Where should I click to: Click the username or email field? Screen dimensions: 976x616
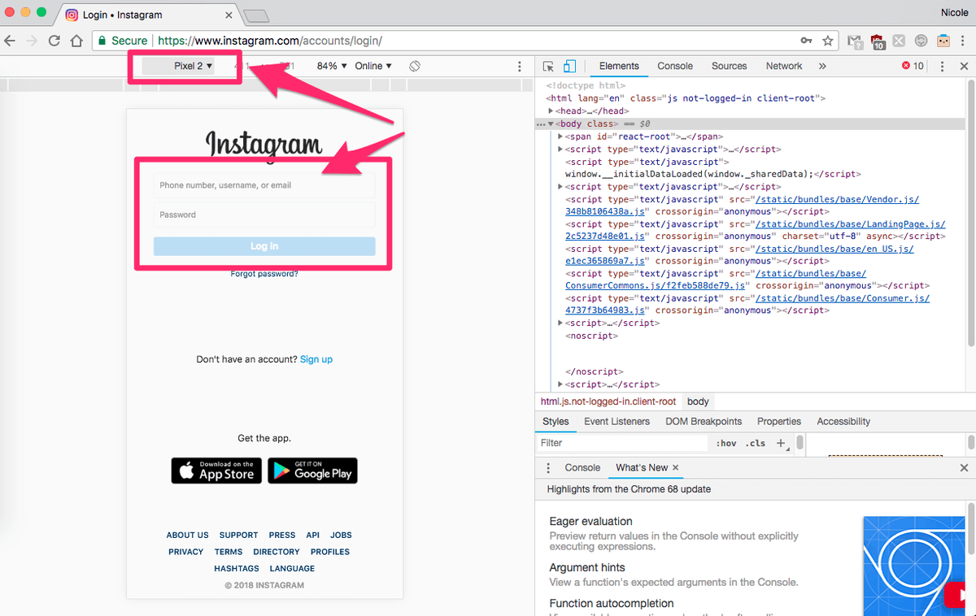(x=264, y=185)
